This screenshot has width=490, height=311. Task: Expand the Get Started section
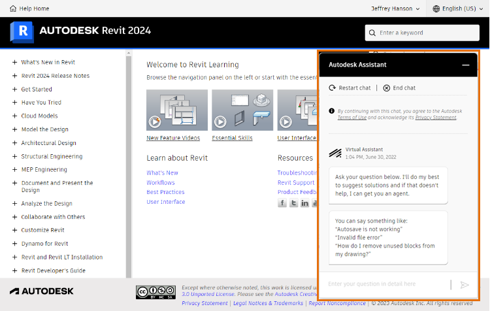point(14,89)
